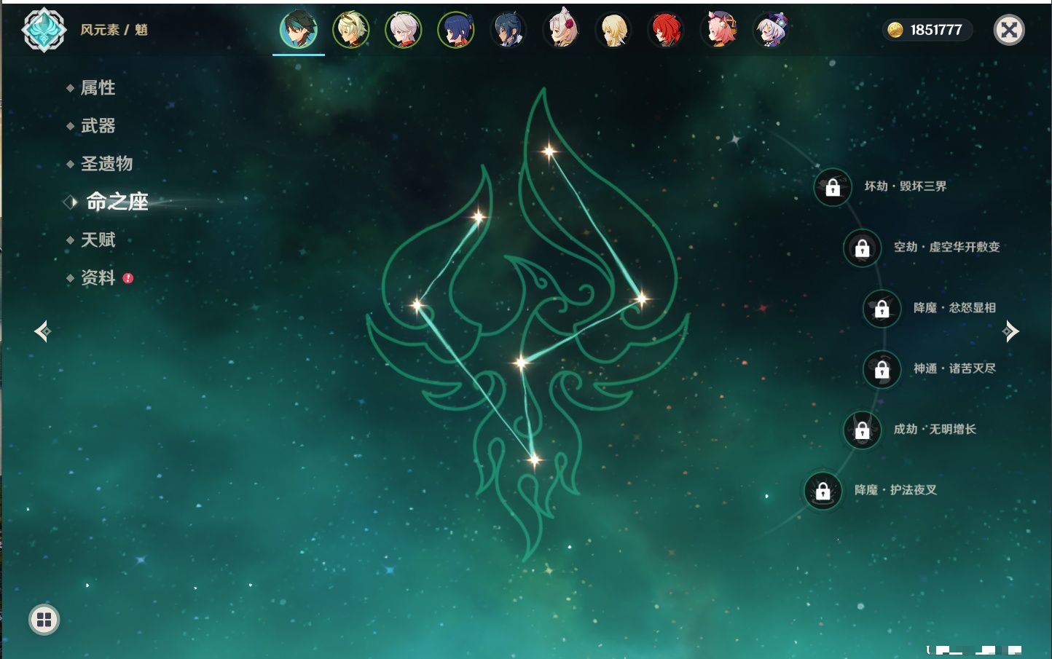Choose Xiangling's avatar icon
The height and width of the screenshot is (659, 1052).
pos(456,31)
